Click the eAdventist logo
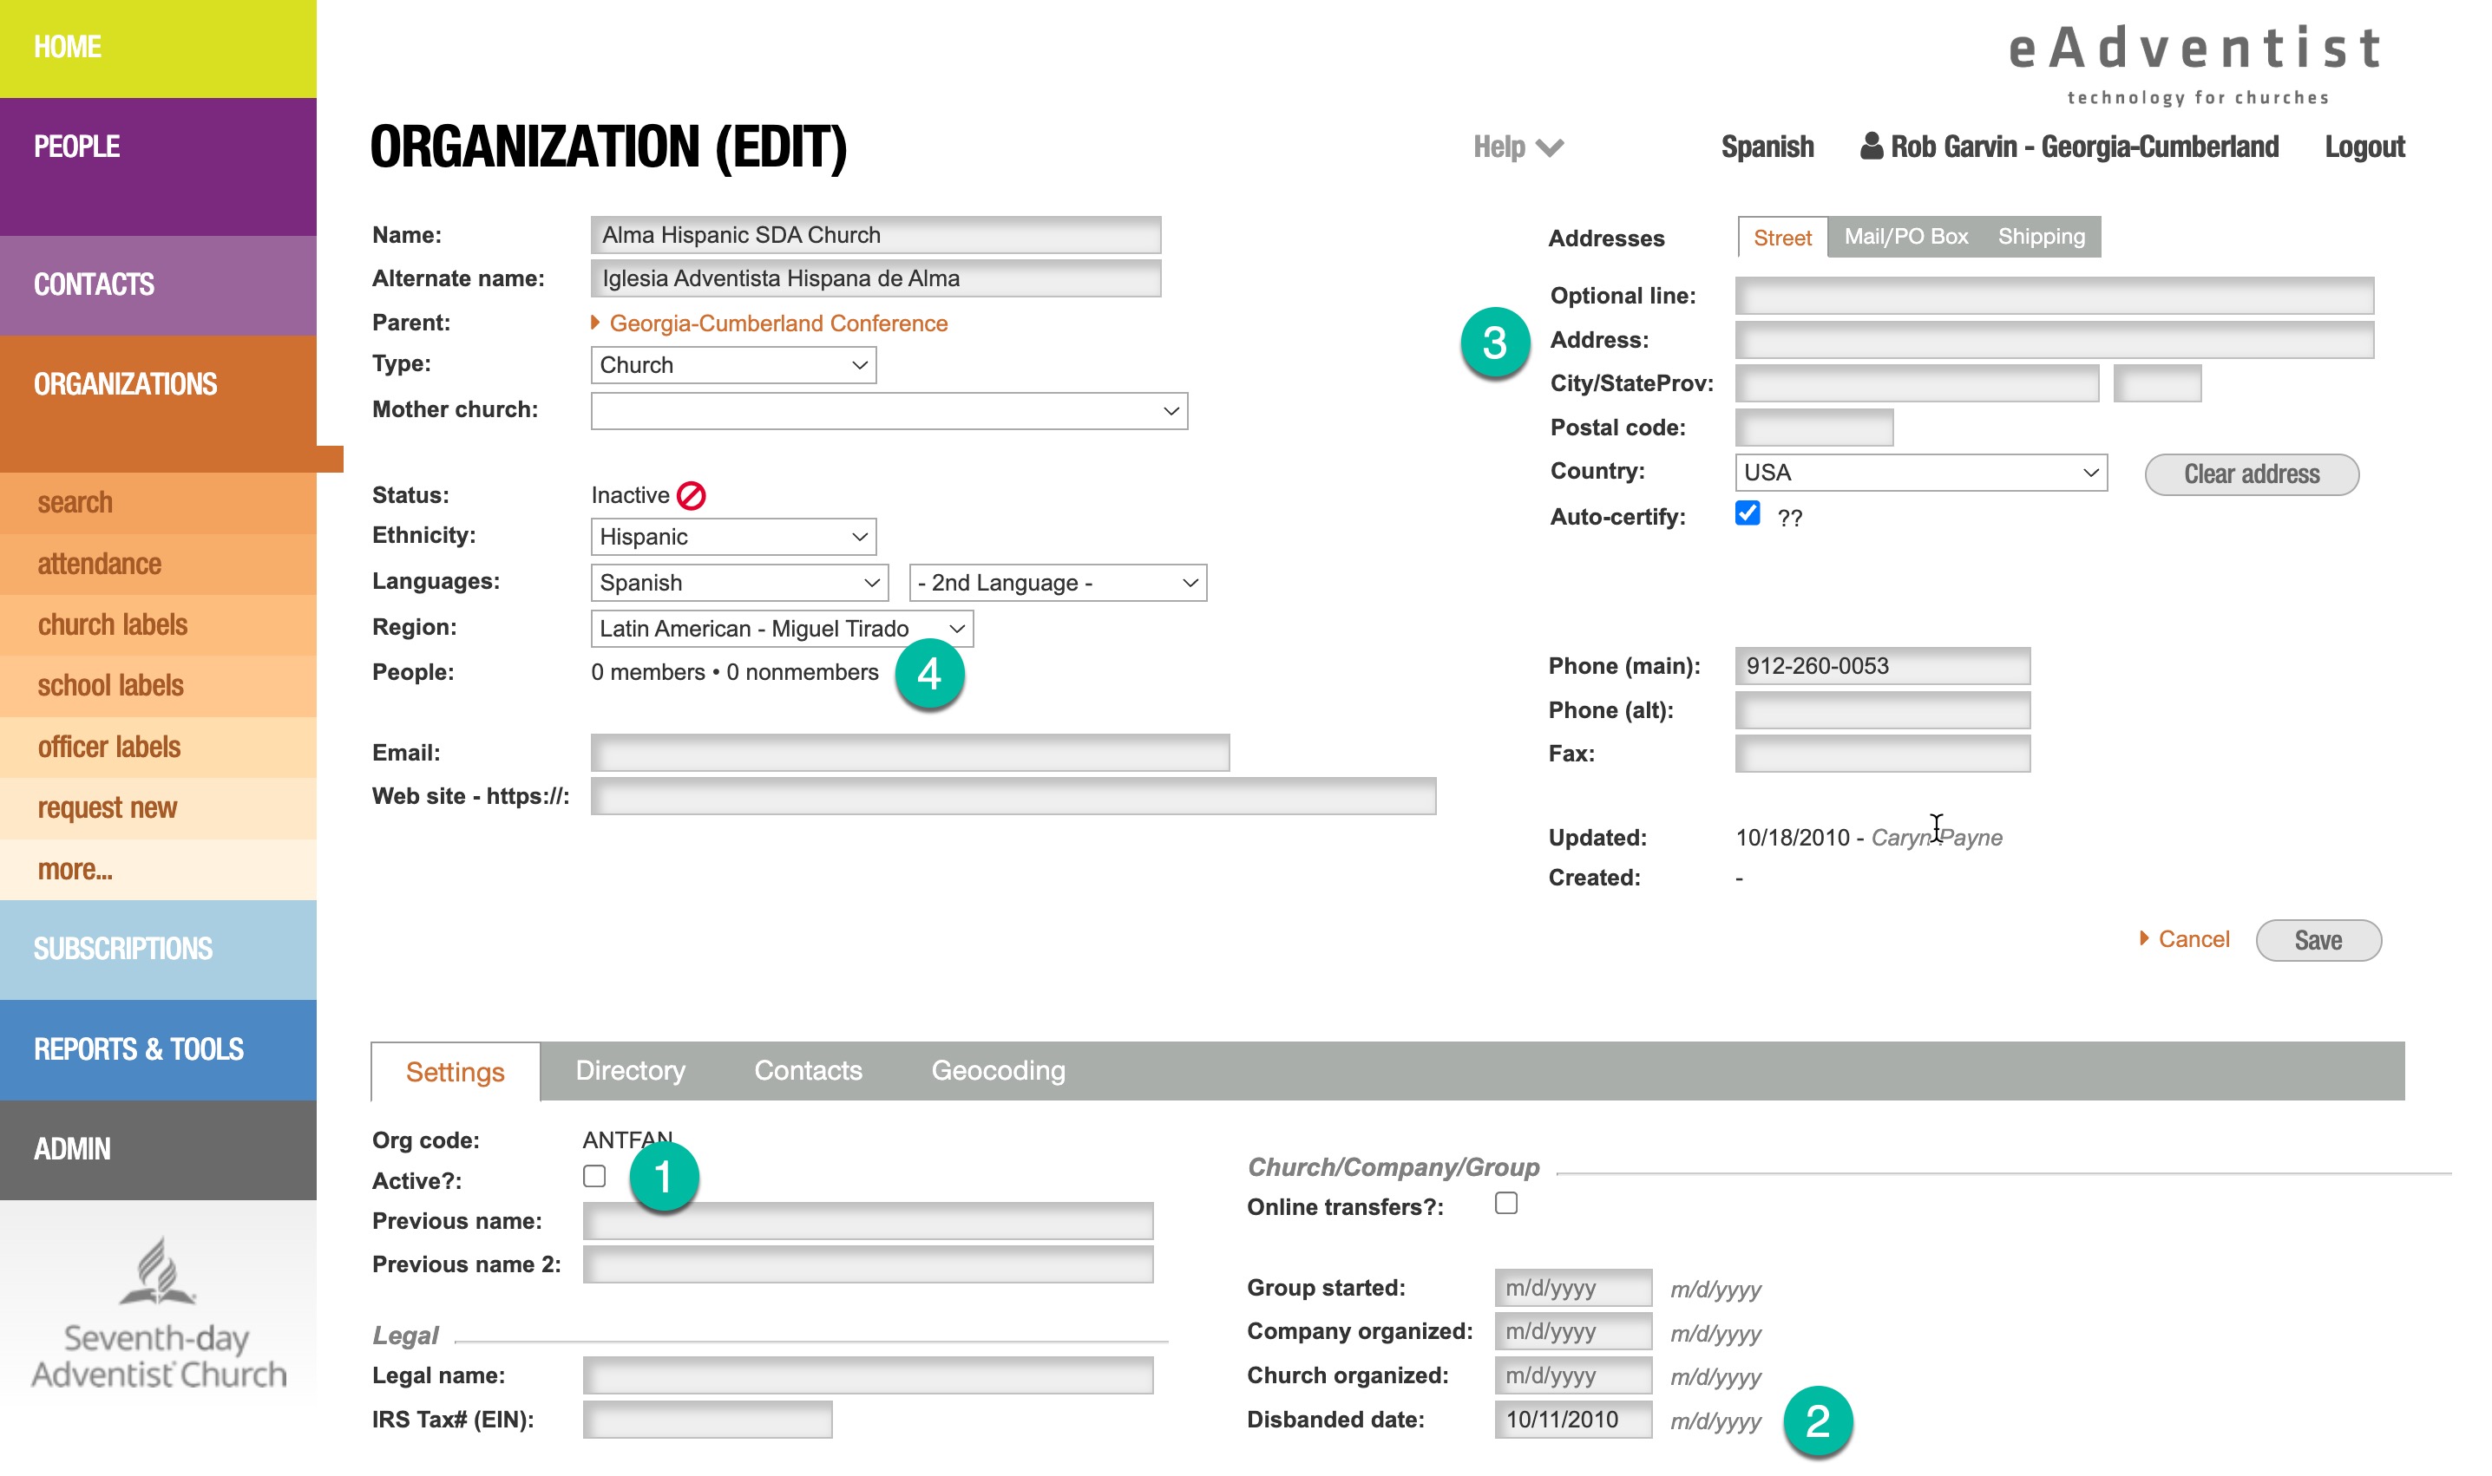Viewport: 2492px width, 1476px height. [2195, 62]
